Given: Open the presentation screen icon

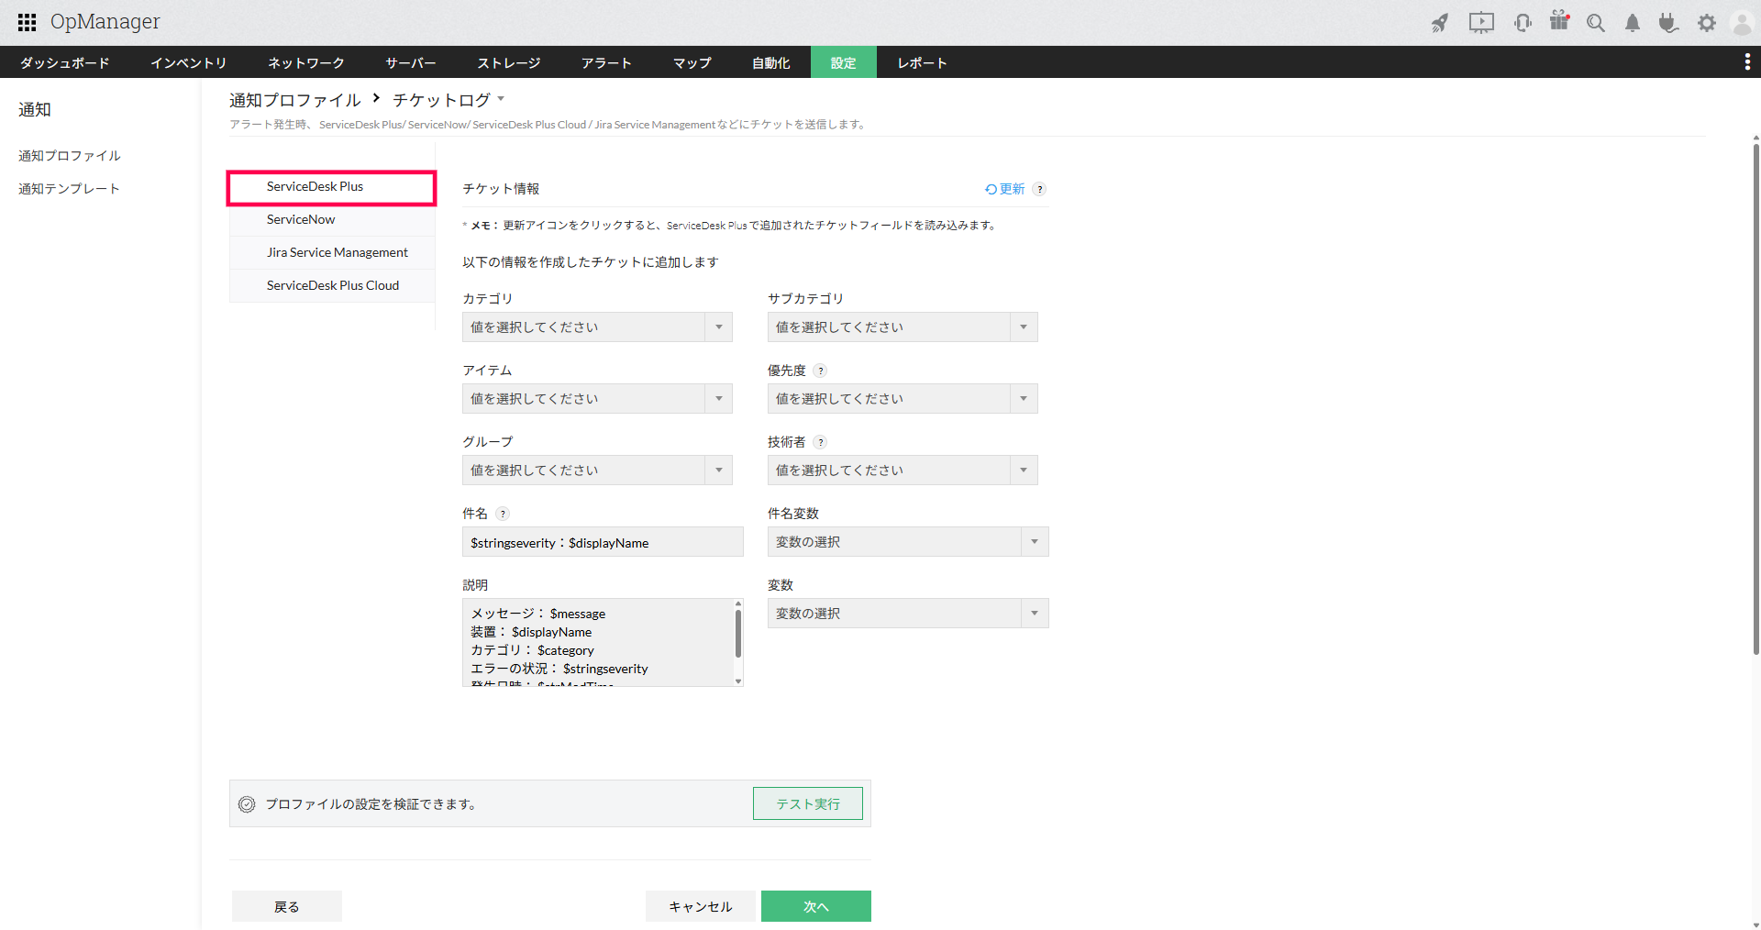Looking at the screenshot, I should coord(1481,23).
